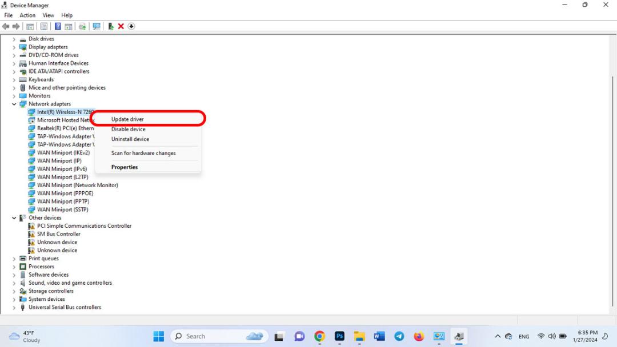
Task: Open the Help menu in the menu bar
Action: pyautogui.click(x=67, y=15)
